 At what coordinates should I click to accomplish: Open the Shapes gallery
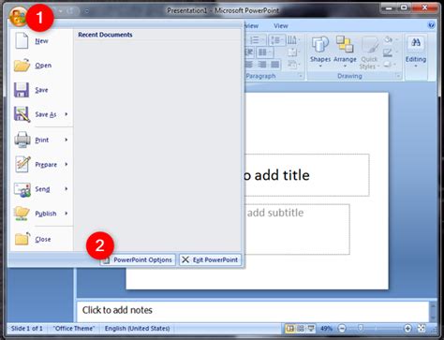tap(320, 52)
